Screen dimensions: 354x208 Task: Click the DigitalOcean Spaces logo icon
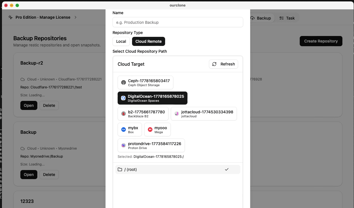(x=123, y=98)
